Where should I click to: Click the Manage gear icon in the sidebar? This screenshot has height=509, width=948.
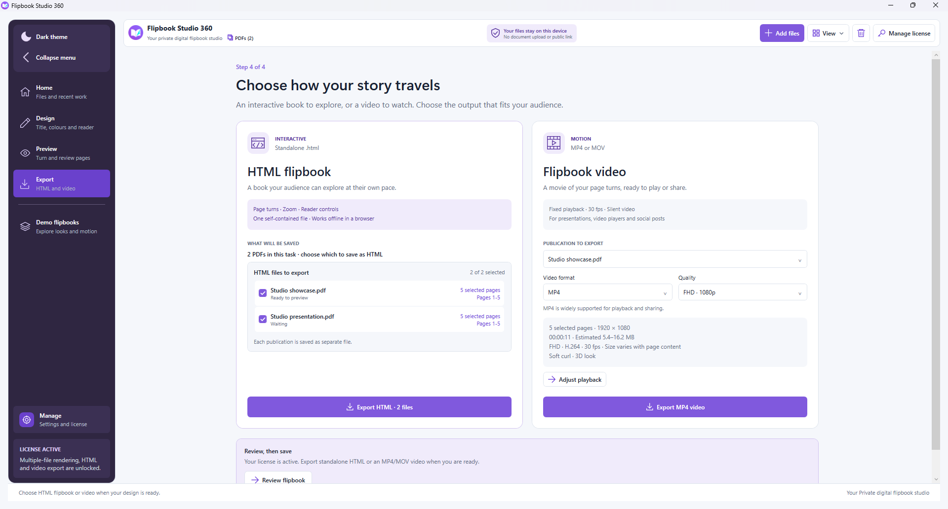[27, 420]
